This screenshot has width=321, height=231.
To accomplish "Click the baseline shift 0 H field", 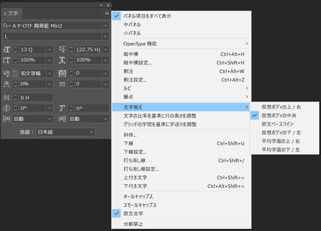I will click(x=36, y=98).
